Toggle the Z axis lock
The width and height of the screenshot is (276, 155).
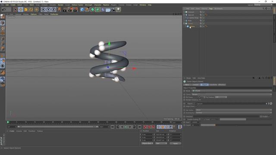coord(53,9)
